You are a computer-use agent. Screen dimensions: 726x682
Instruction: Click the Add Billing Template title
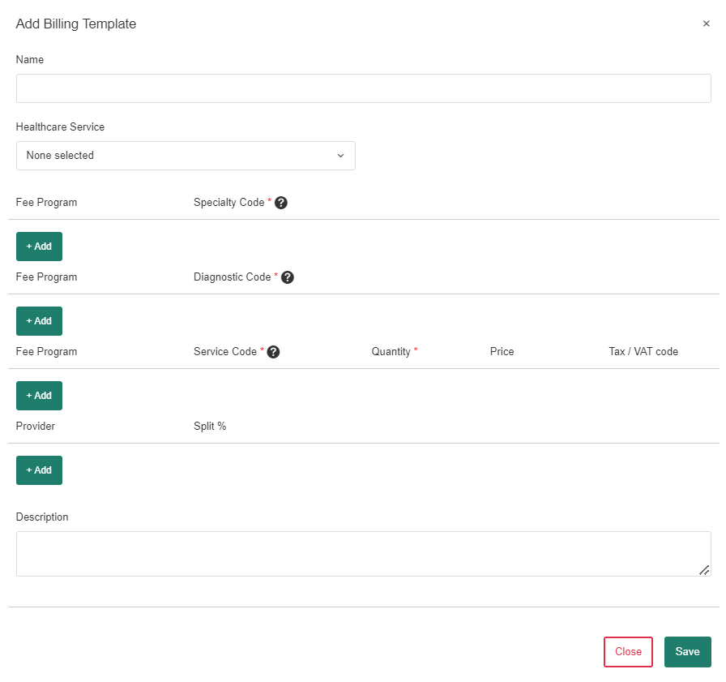[76, 24]
